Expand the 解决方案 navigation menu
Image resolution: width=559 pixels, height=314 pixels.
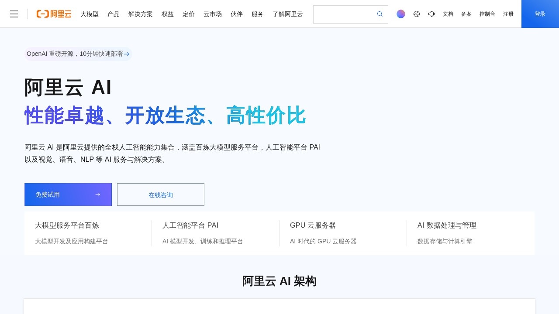coord(141,14)
